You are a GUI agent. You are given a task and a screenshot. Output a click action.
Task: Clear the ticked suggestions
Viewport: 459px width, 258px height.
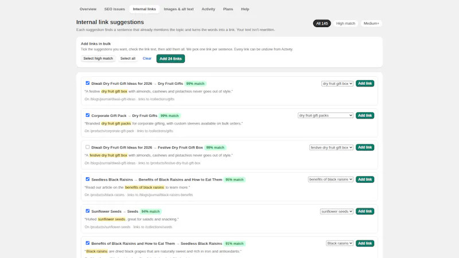(147, 58)
